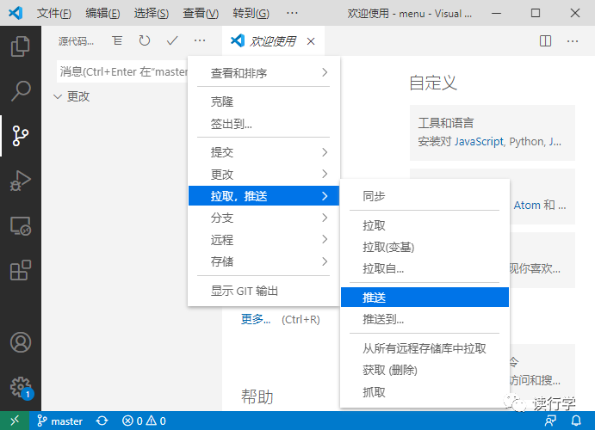Open source control more actions ellipsis
The width and height of the screenshot is (595, 430).
pos(200,40)
